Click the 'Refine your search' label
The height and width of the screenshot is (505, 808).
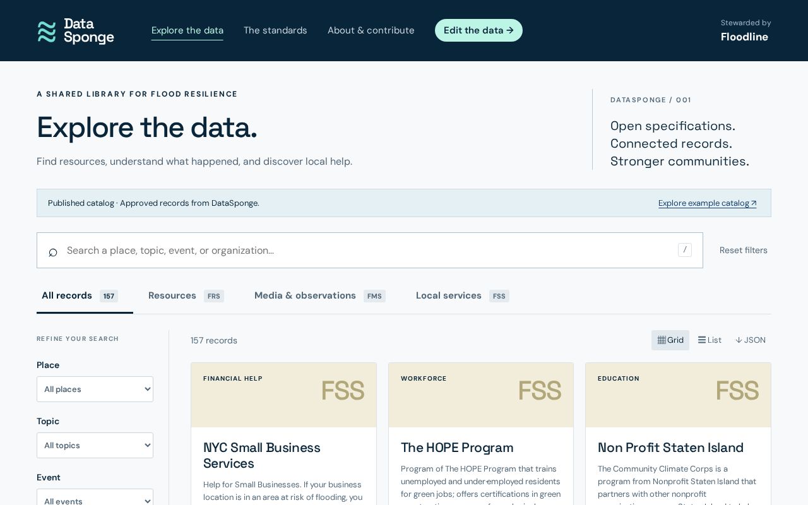click(x=78, y=339)
